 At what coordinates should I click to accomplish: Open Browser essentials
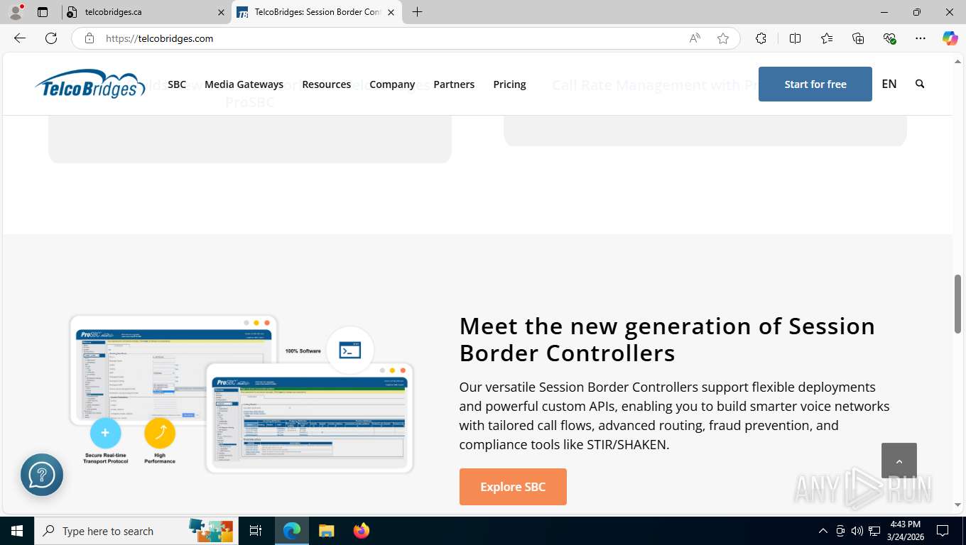pyautogui.click(x=889, y=38)
